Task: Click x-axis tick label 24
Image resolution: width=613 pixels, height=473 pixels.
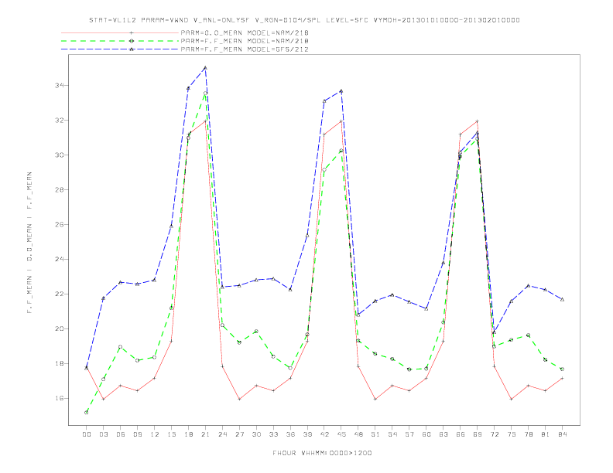Action: pos(222,434)
